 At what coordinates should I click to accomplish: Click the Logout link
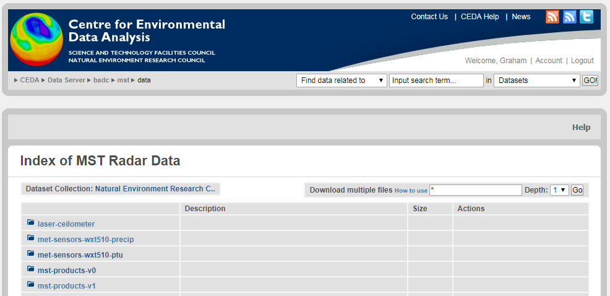point(582,61)
